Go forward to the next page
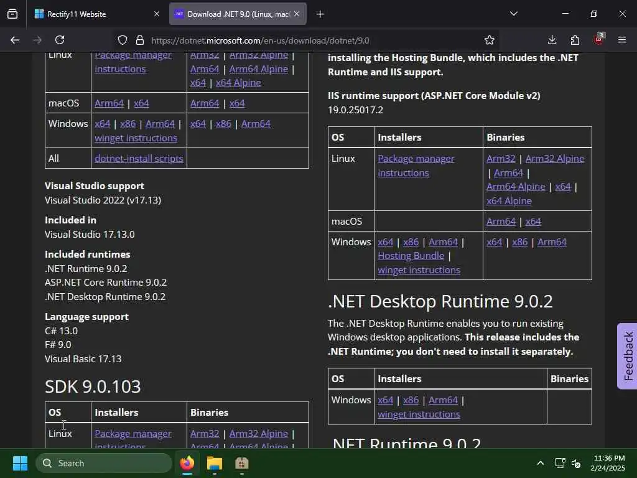This screenshot has width=637, height=478. [x=37, y=40]
